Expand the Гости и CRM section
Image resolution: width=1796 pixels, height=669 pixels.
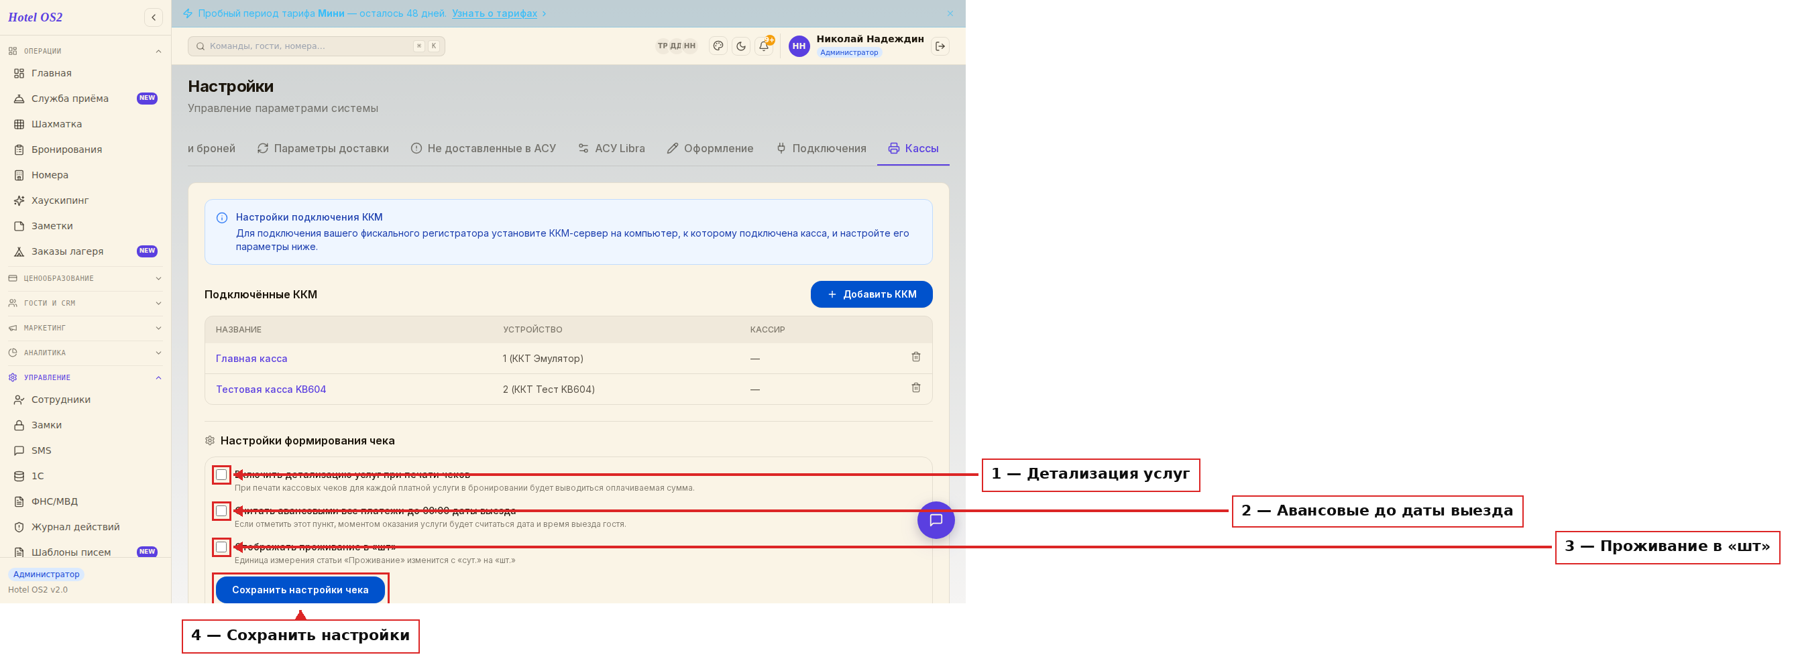pos(85,303)
